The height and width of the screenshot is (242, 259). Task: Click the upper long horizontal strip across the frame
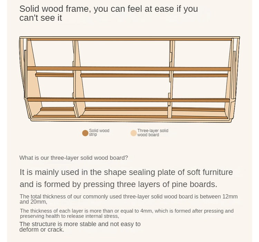coord(129,69)
